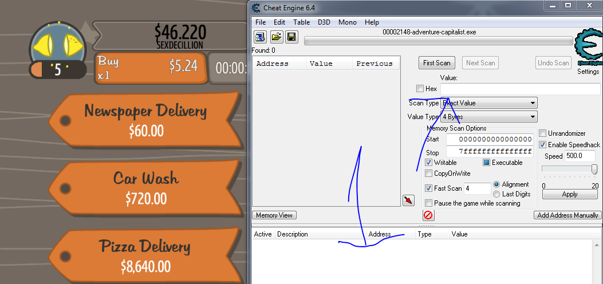Click the 00:00 timer box in game
The height and width of the screenshot is (284, 603).
pos(228,68)
